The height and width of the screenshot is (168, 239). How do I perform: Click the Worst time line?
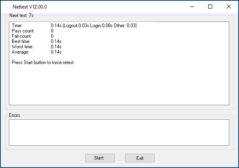click(x=37, y=47)
